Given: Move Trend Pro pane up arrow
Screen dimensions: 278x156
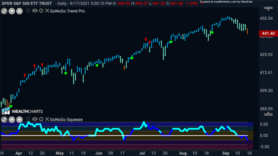Looking at the screenshot, I should click(20, 11).
